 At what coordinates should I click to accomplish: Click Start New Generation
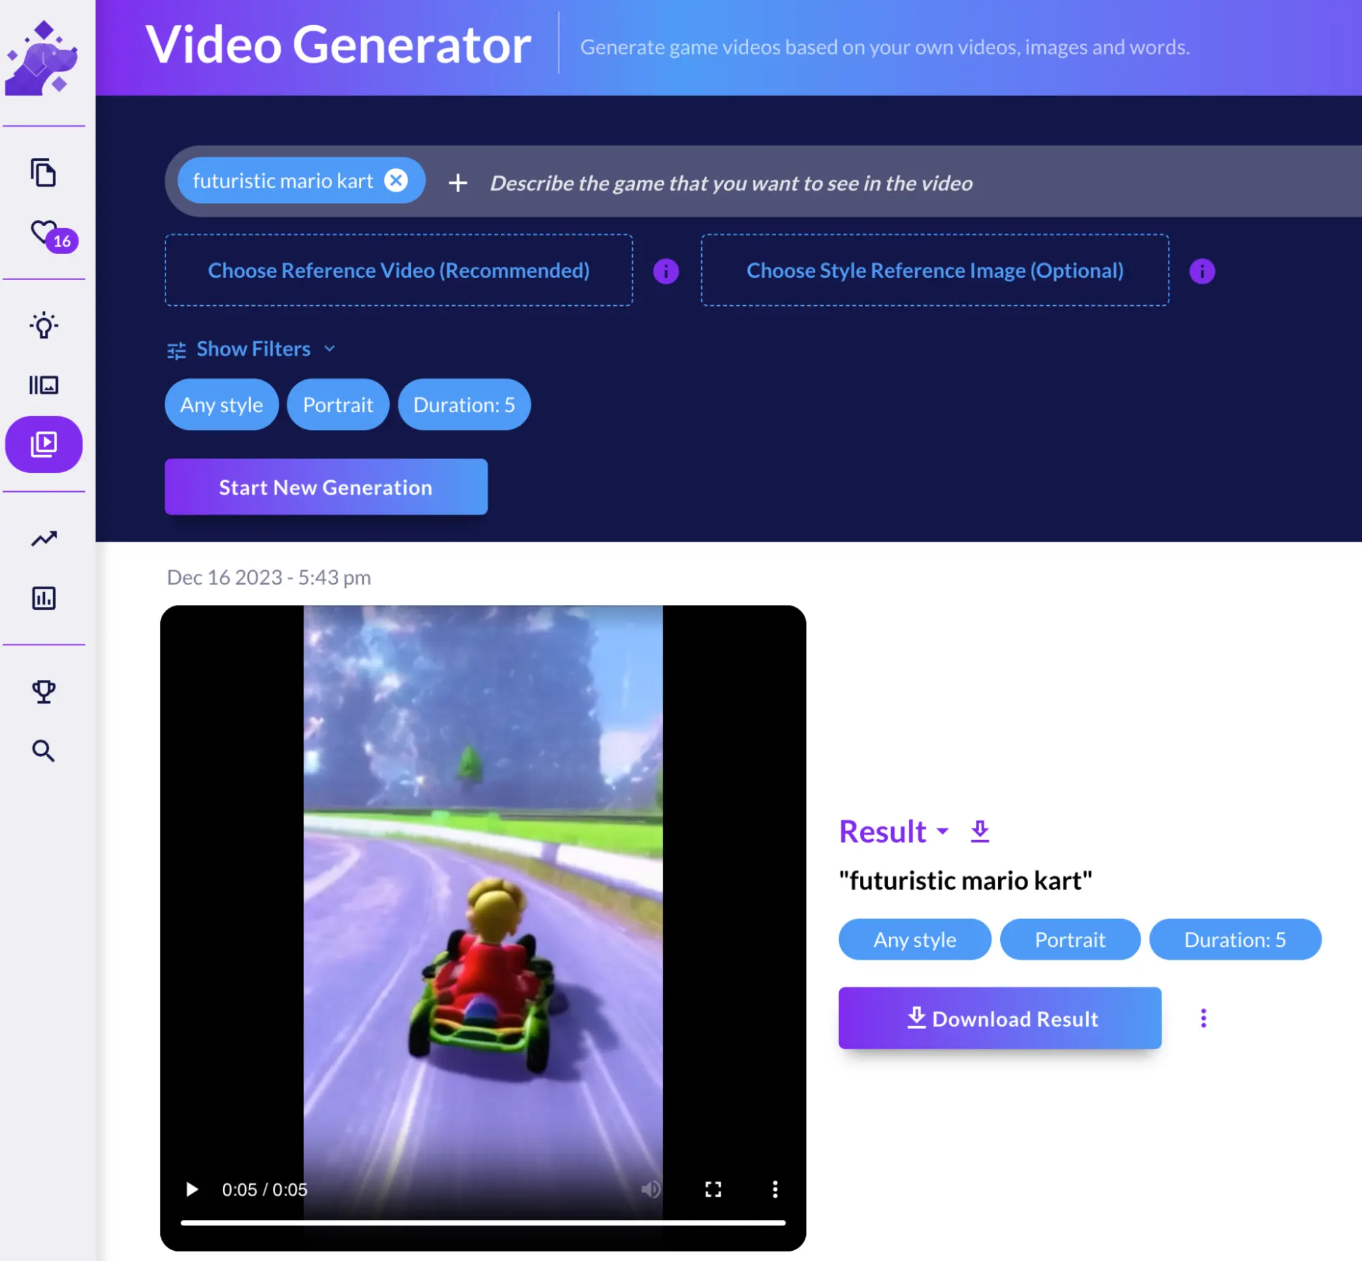click(x=326, y=487)
